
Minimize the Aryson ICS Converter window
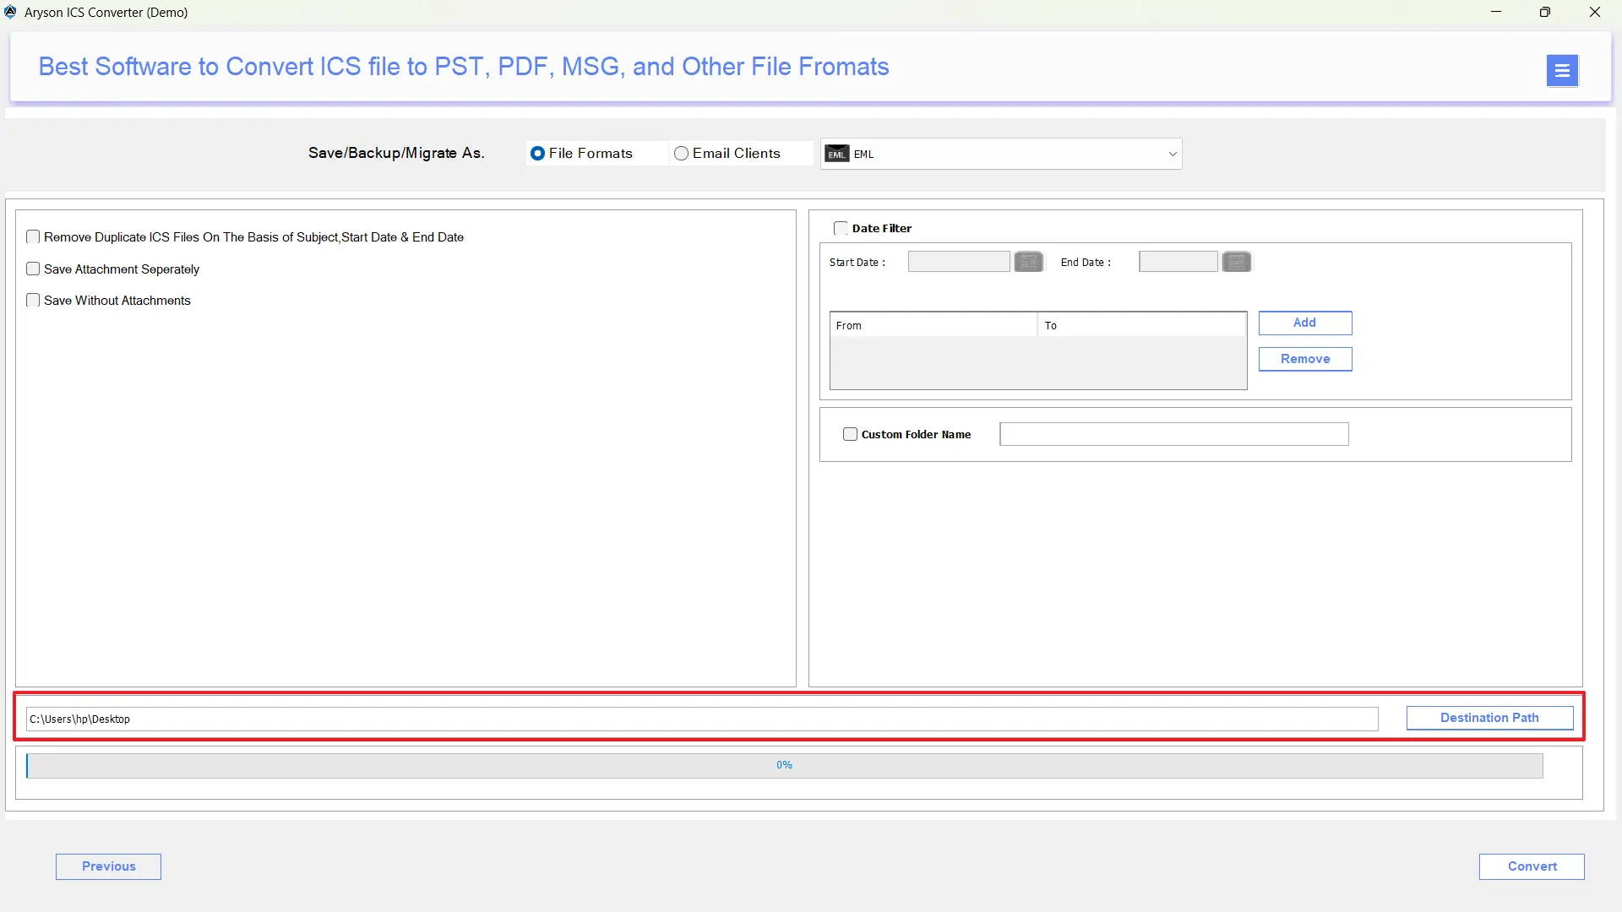point(1496,12)
